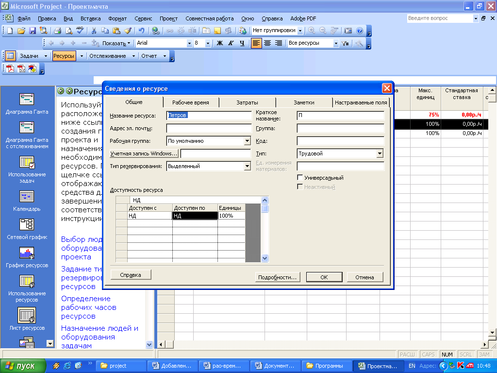Run the spelling check ABC icon
Image resolution: width=497 pixels, height=373 pixels.
click(x=80, y=31)
